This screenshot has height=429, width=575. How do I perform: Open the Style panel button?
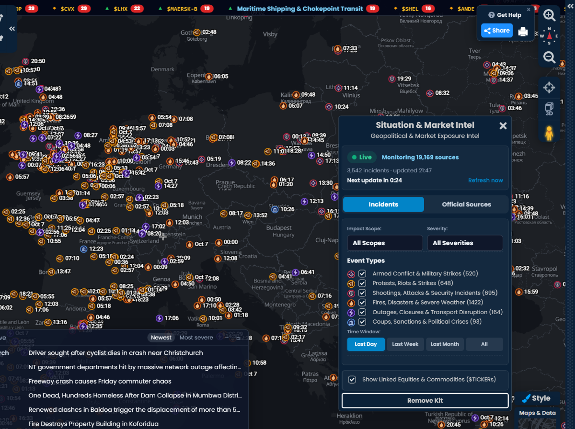536,398
